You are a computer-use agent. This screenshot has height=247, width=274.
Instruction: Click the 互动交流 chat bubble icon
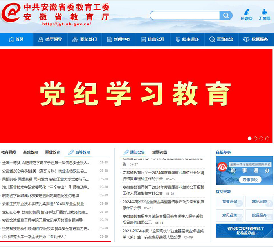point(212,39)
